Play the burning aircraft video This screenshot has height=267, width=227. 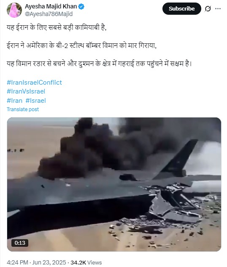click(114, 184)
